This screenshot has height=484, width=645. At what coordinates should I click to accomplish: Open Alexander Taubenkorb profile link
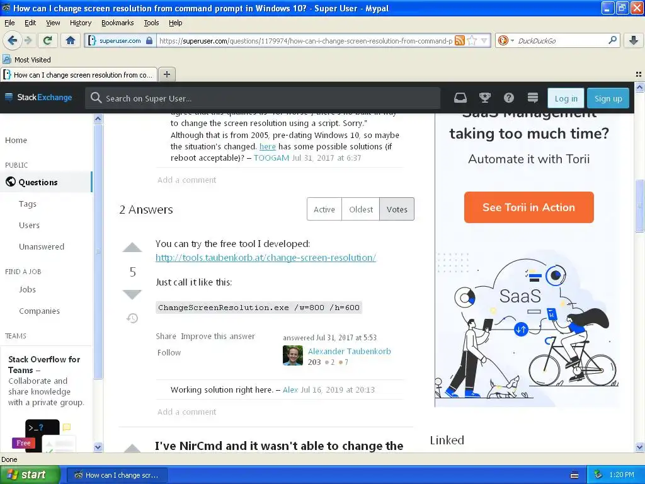click(349, 351)
